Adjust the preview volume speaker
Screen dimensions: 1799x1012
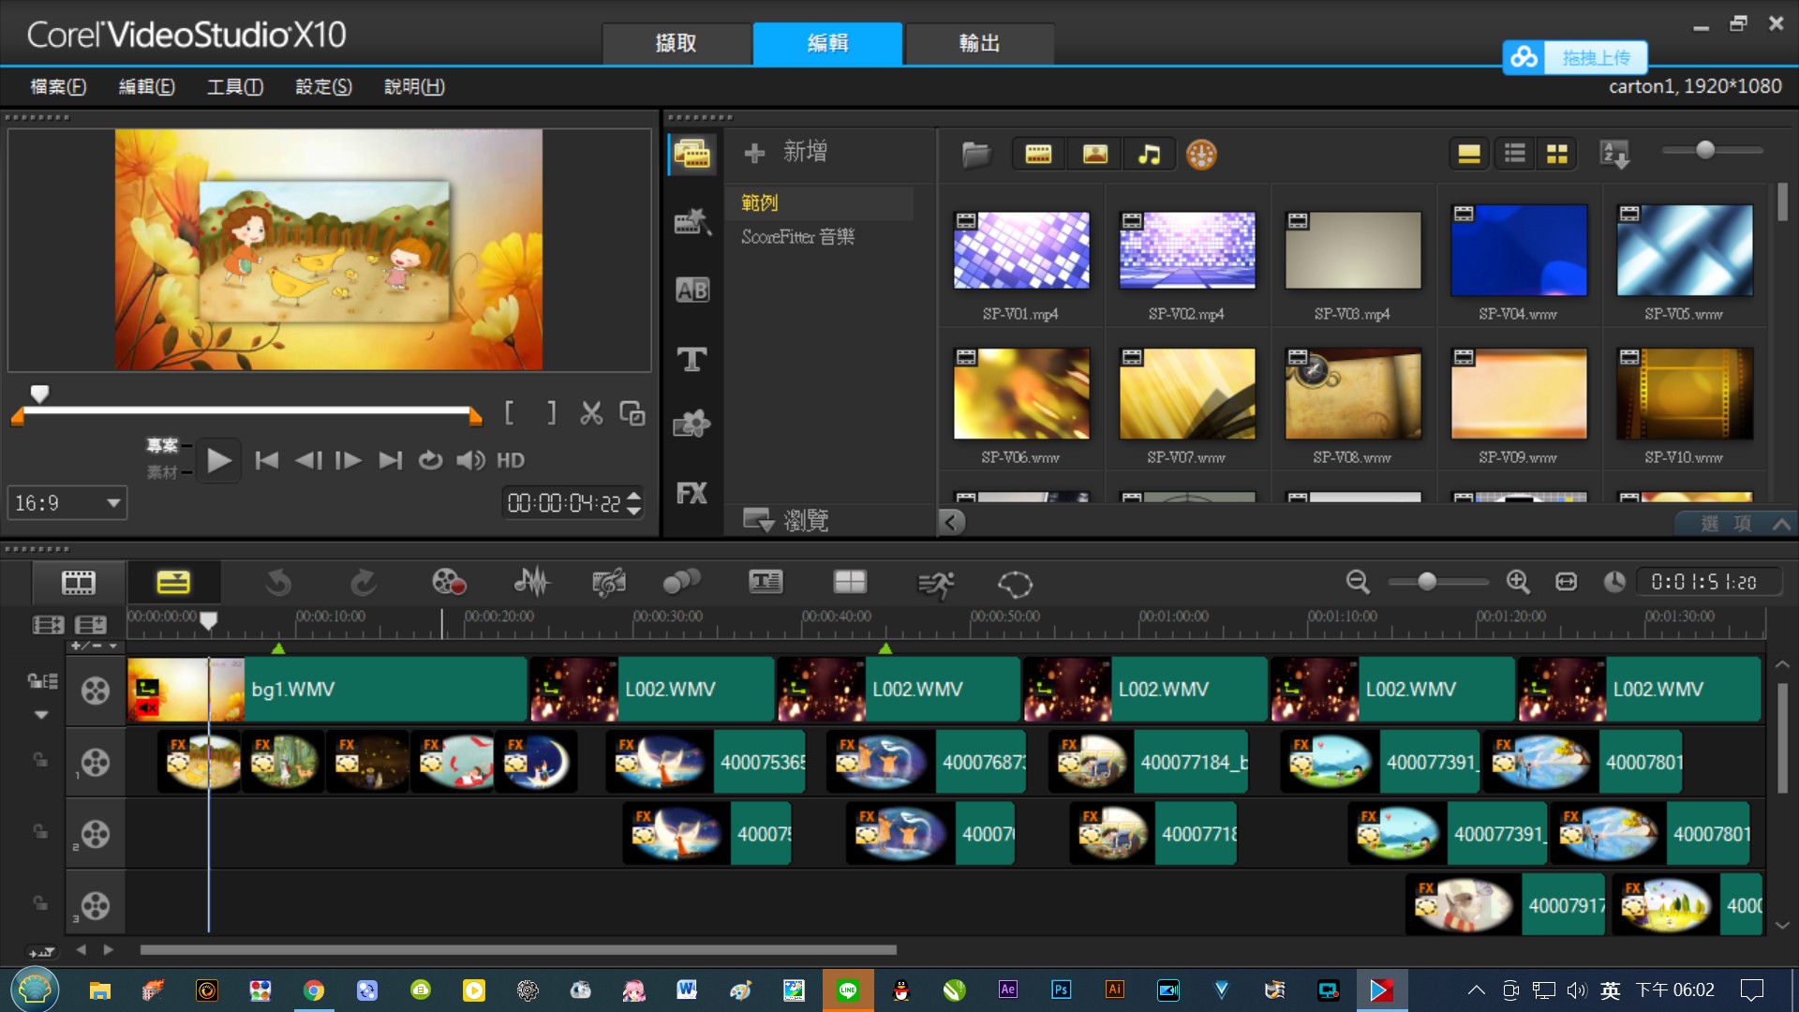click(470, 460)
